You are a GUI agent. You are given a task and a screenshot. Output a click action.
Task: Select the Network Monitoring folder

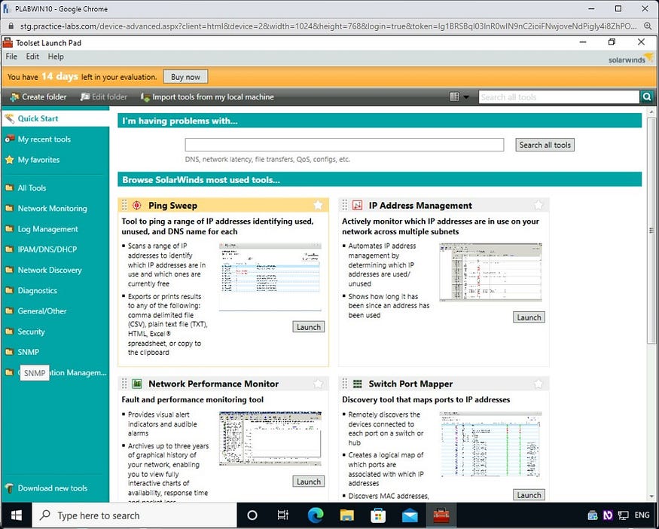pos(52,209)
